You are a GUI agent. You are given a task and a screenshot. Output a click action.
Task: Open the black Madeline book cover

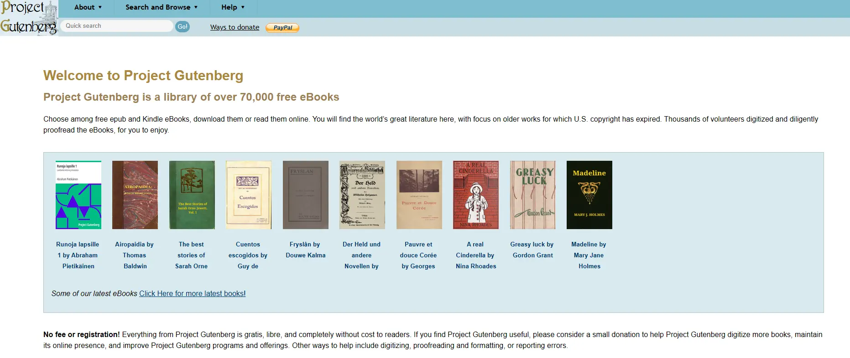click(589, 195)
